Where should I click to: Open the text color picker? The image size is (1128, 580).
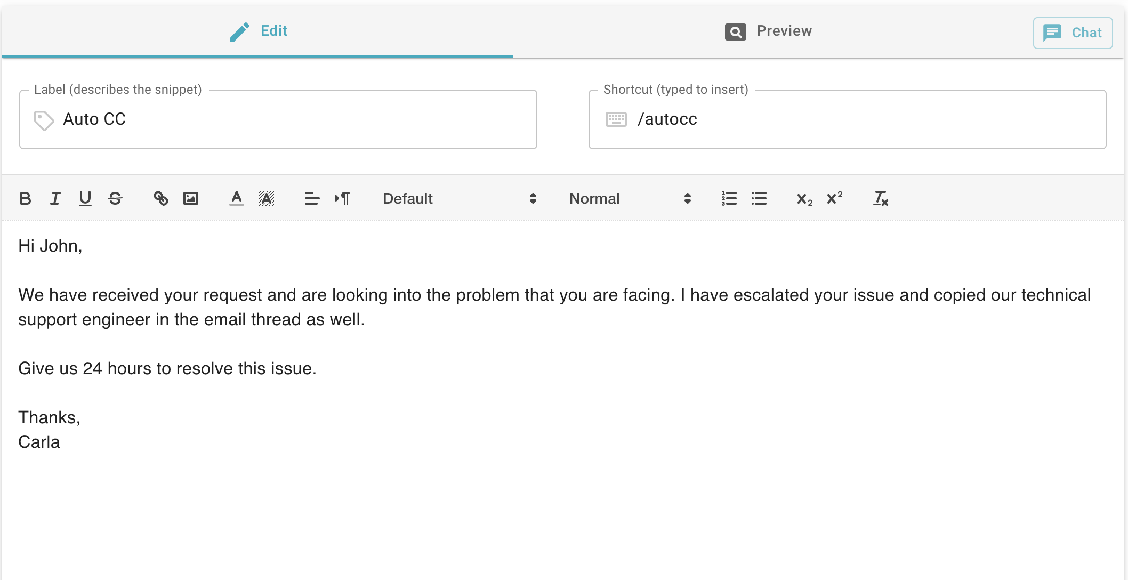coord(237,199)
